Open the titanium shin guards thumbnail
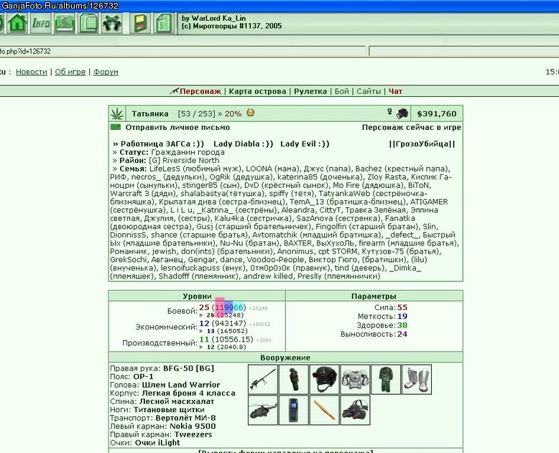The image size is (559, 453). (417, 379)
